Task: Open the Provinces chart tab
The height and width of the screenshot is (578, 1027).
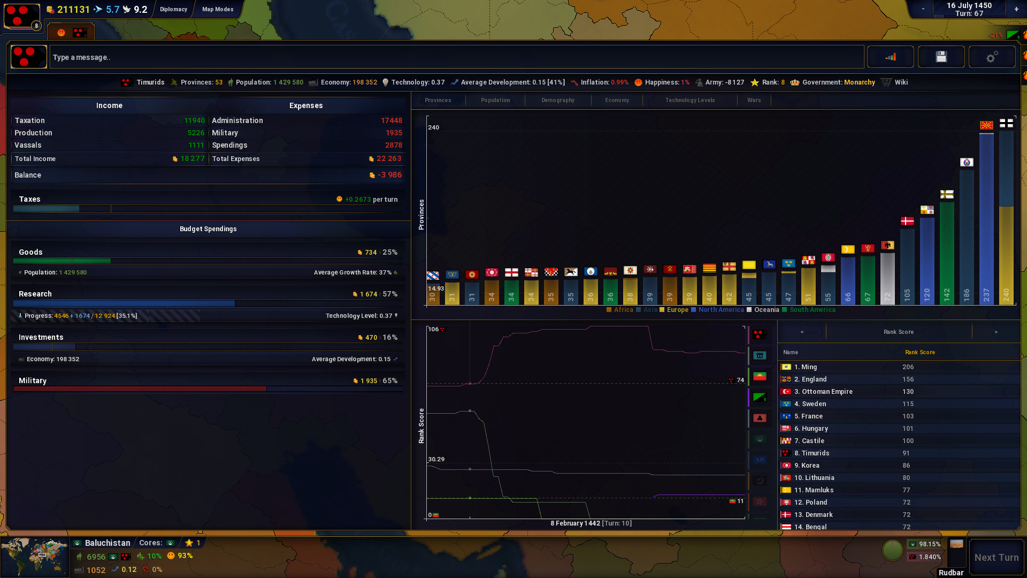Action: (x=438, y=100)
